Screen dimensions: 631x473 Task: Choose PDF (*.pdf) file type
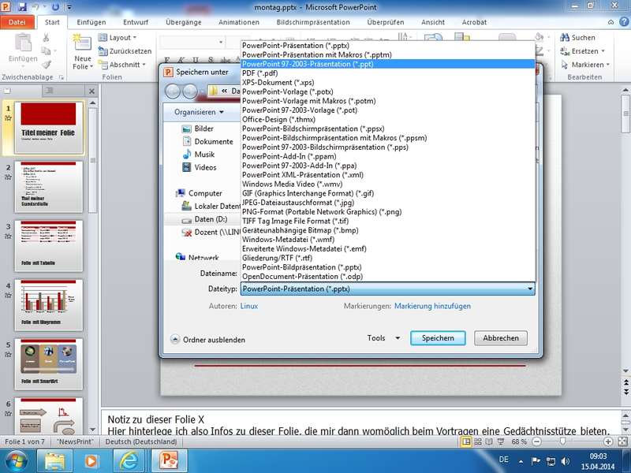tap(387, 73)
